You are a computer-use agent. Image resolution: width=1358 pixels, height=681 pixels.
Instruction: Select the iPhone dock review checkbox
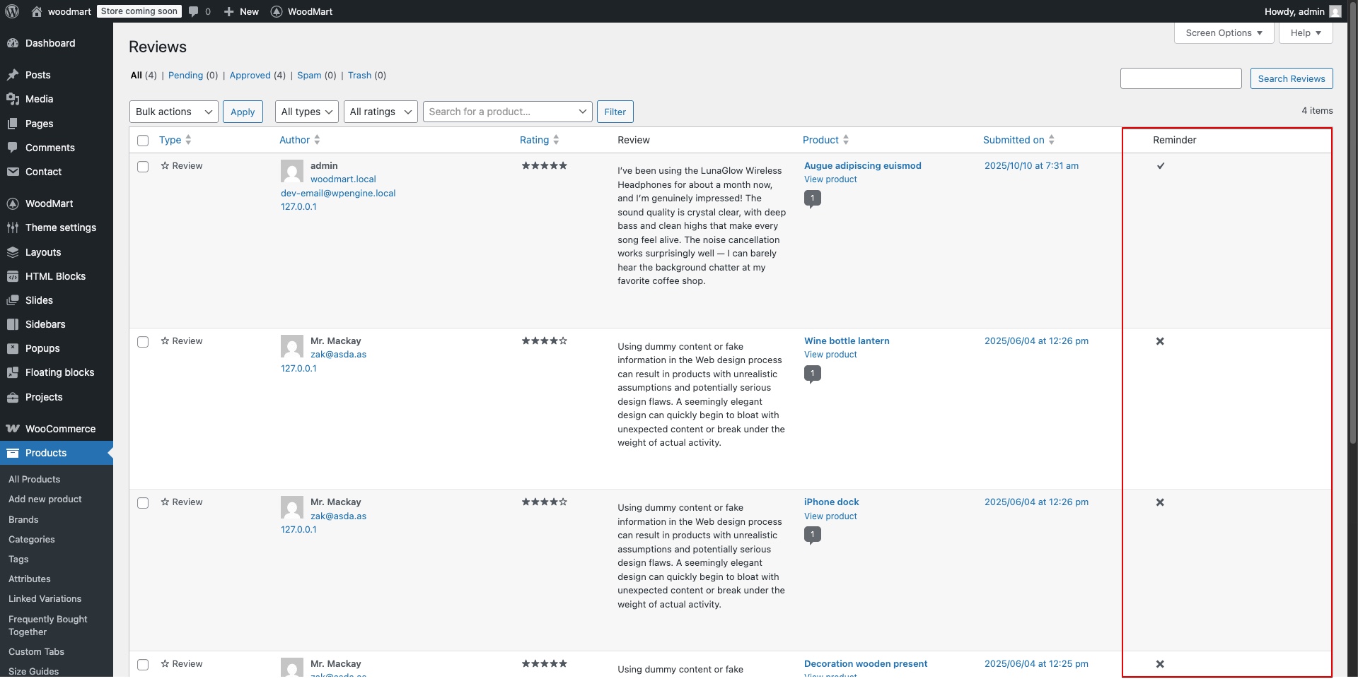143,503
